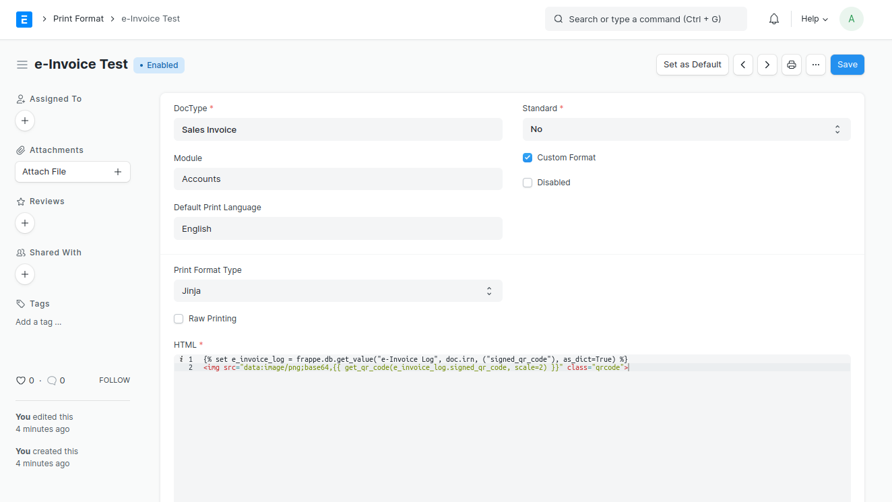The image size is (892, 502).
Task: Go to Print Format via breadcrumb
Action: tap(78, 18)
